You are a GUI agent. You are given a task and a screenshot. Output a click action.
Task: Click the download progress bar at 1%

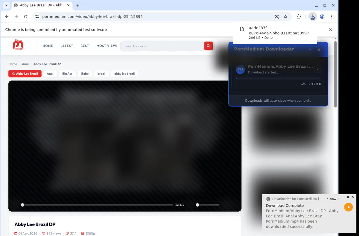[278, 78]
